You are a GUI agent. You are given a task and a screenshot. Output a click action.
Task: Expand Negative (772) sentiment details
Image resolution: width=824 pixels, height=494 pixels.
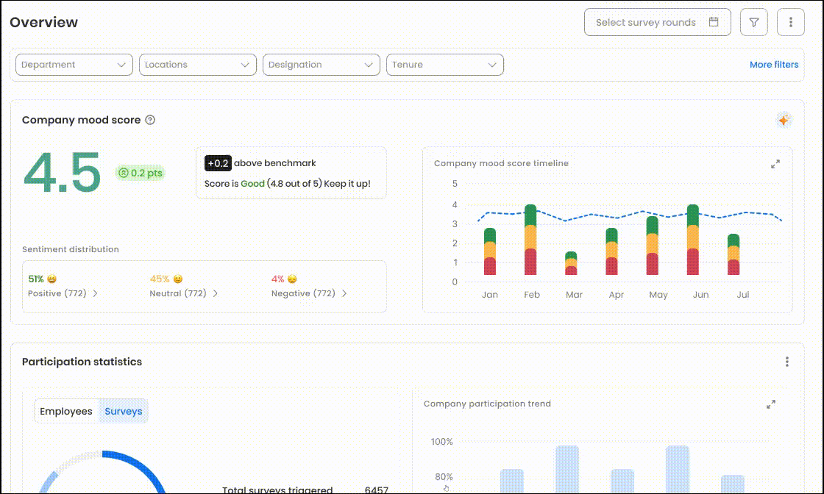click(309, 293)
